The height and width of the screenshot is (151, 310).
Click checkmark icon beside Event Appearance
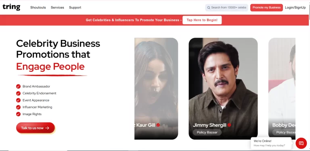[19, 100]
